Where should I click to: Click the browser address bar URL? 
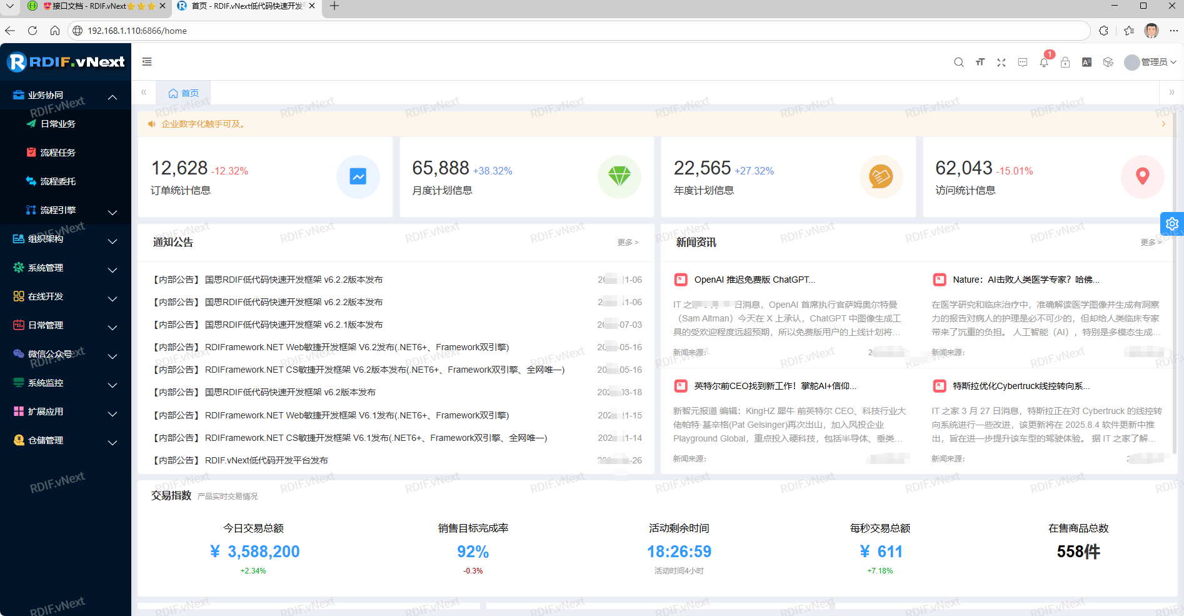137,31
